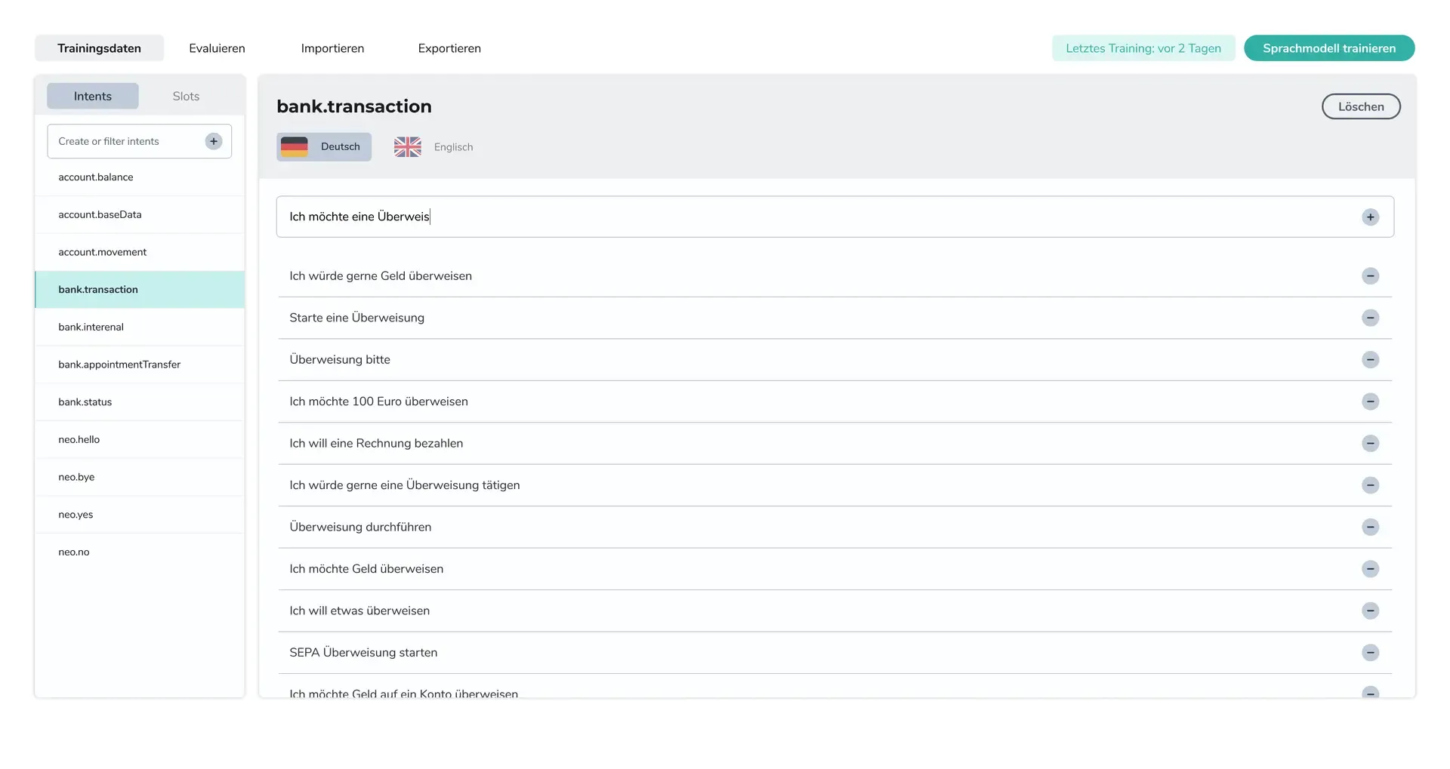Screen dimensions: 1450x769
Task: Select account.balance intent in the list
Action: coord(96,177)
